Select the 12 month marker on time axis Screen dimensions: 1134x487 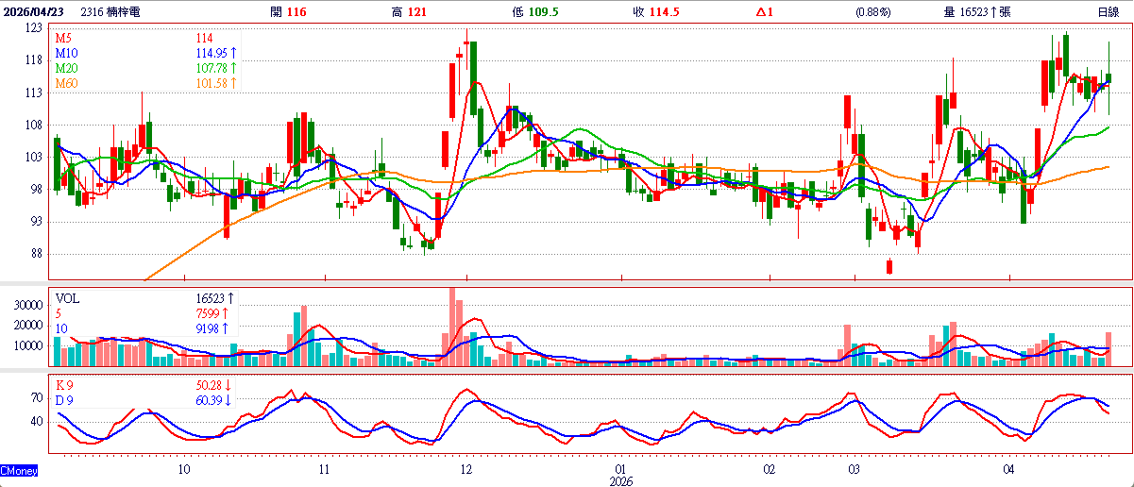[466, 469]
